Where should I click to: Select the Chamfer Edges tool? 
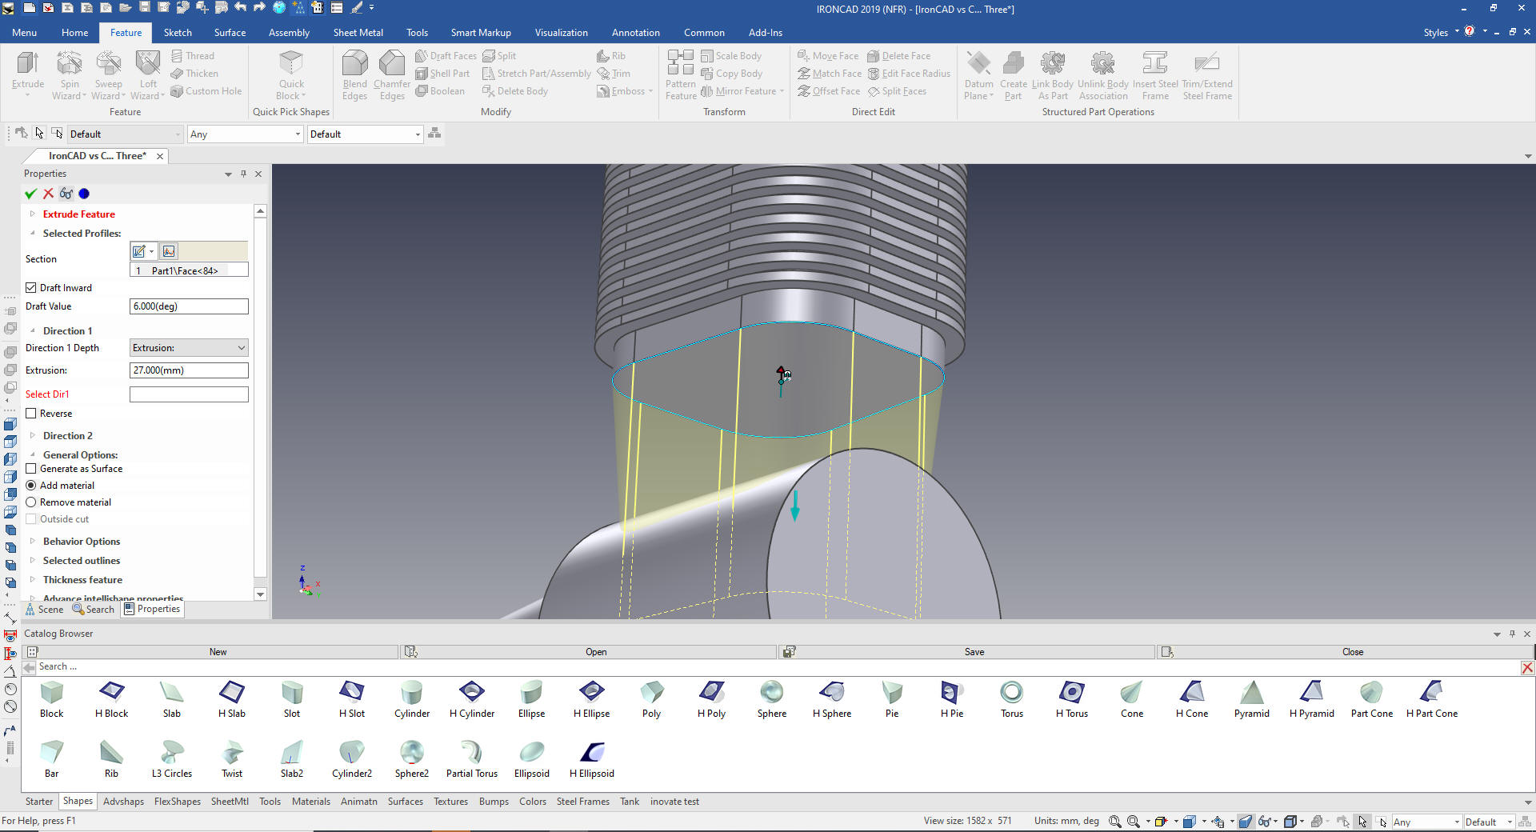click(391, 64)
